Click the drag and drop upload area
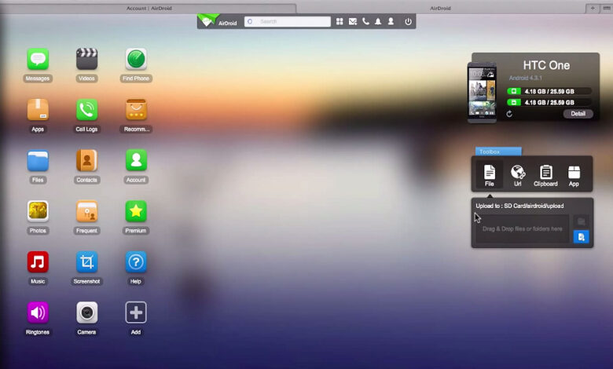Image resolution: width=613 pixels, height=369 pixels. coord(523,228)
